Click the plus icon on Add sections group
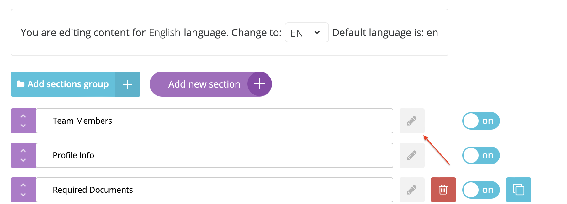This screenshot has height=204, width=567. coord(127,84)
